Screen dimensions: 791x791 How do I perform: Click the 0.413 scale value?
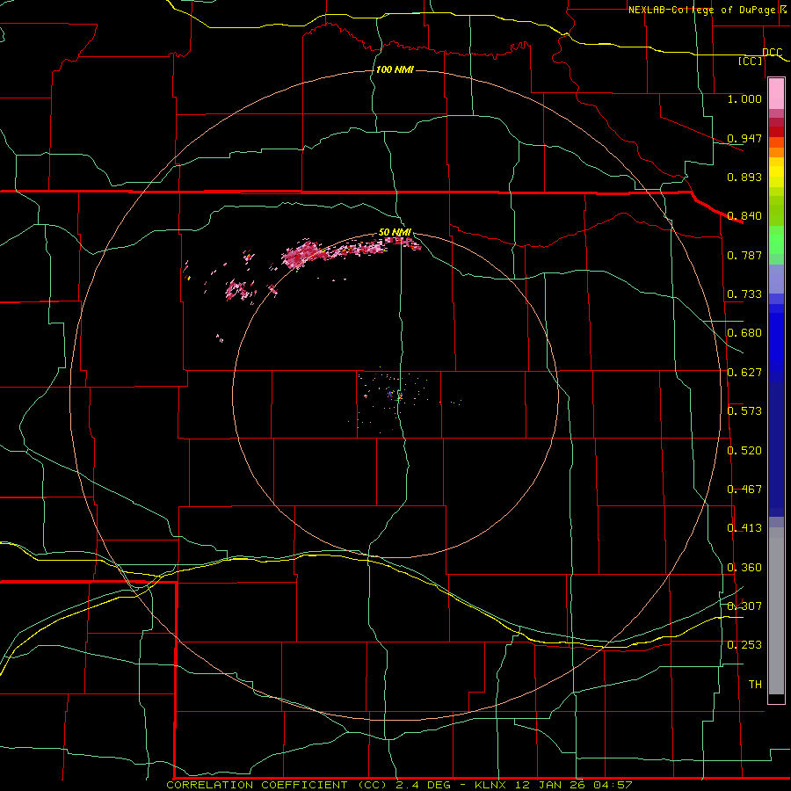click(x=744, y=528)
